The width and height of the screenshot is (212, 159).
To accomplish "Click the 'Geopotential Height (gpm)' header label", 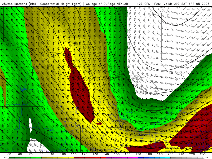I will 61,4.
